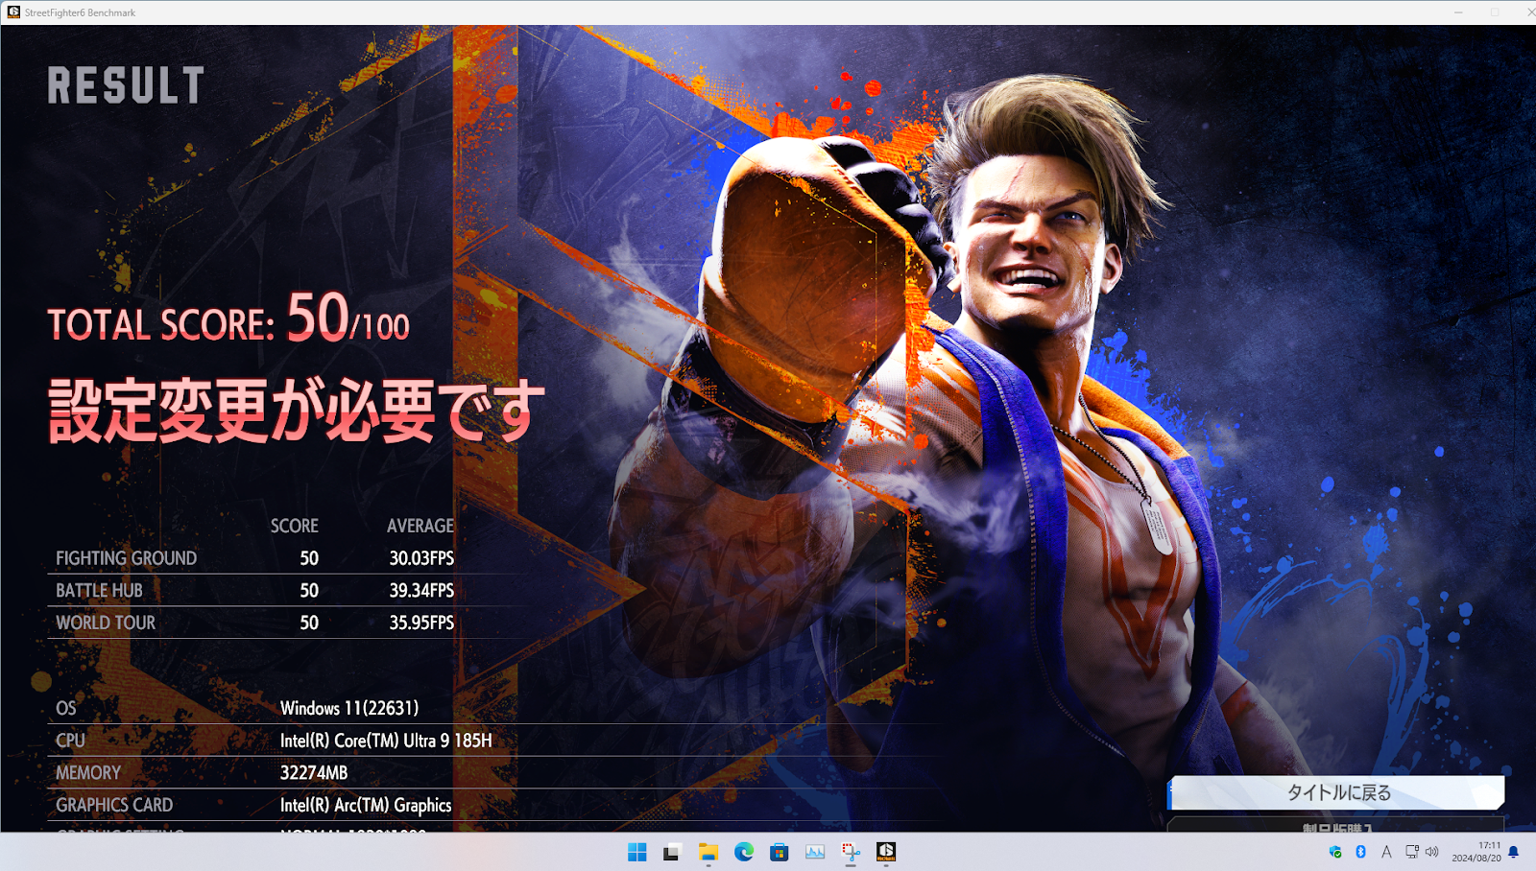
Task: Click the 39.34FPS average value
Action: [421, 591]
